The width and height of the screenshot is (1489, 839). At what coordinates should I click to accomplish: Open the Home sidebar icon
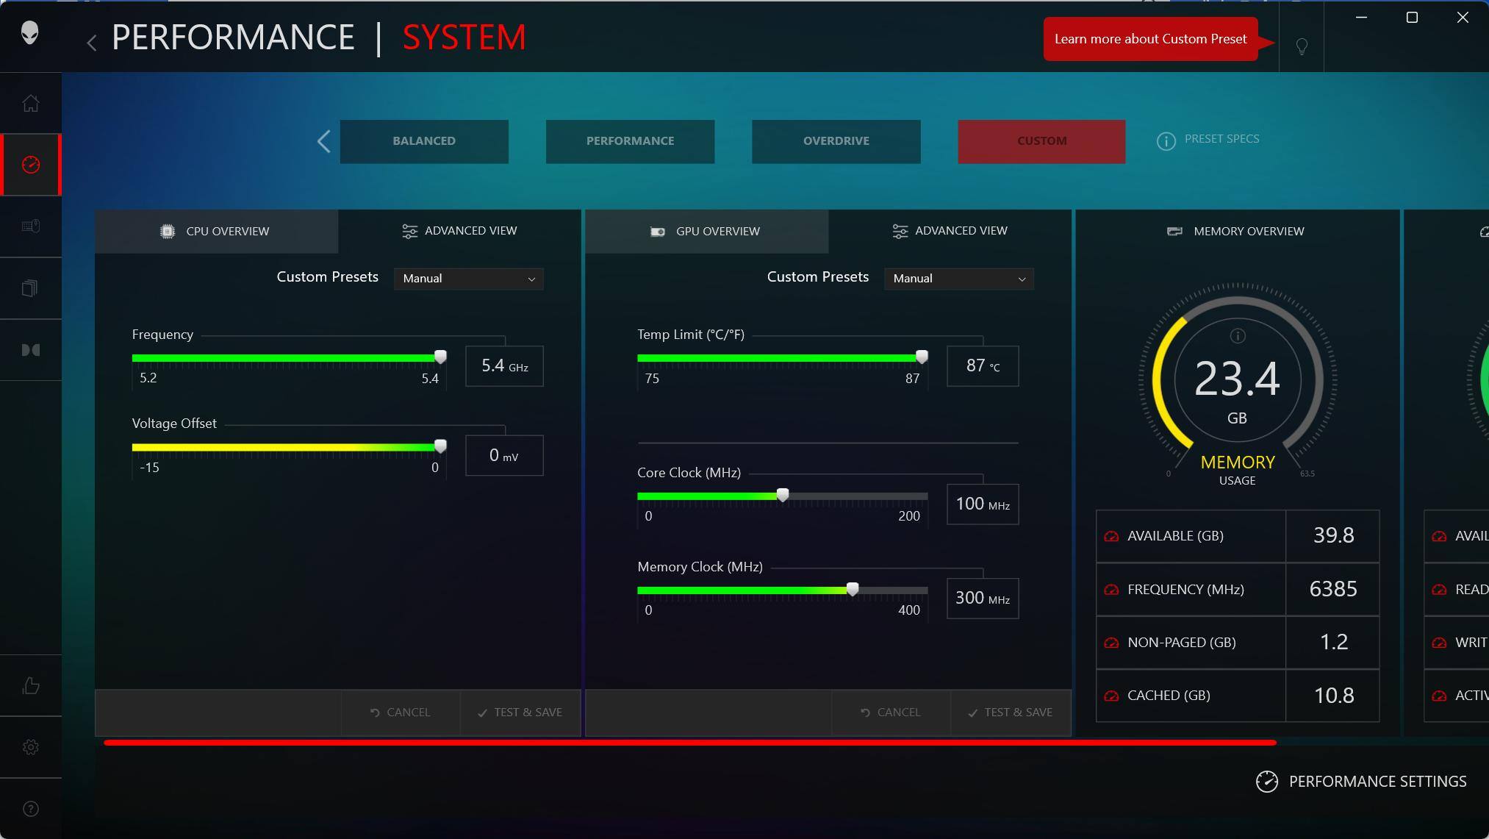(30, 103)
